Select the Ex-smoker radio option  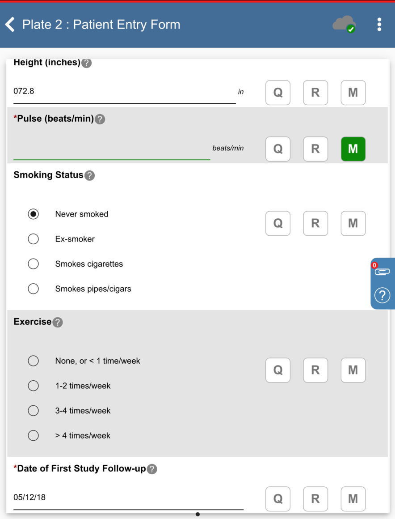(34, 239)
